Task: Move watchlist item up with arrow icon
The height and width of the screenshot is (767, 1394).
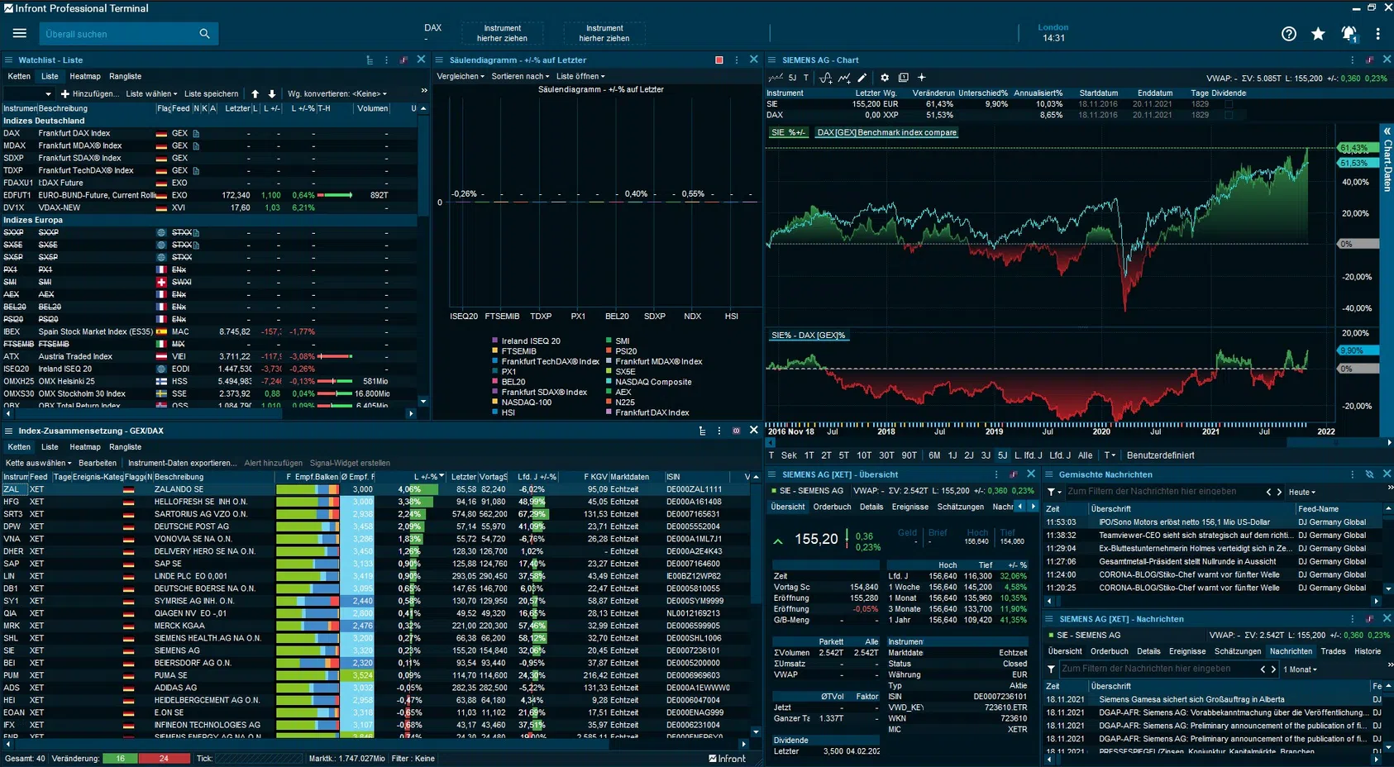Action: tap(255, 93)
